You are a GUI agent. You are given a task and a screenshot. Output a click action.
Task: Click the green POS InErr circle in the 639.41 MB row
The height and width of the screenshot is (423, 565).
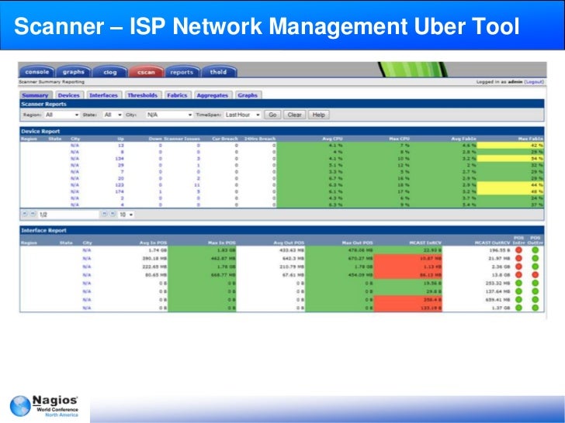pos(518,299)
